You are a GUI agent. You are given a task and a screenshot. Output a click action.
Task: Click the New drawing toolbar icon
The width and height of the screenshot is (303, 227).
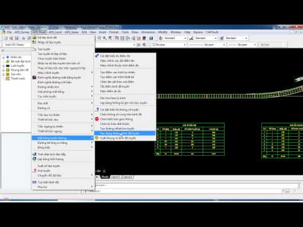[x=6, y=38]
